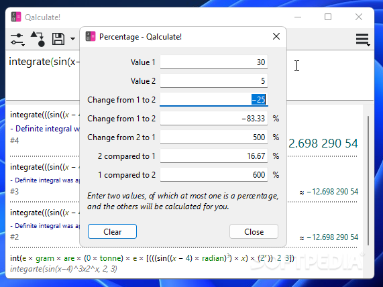Screen dimensions: 383x287
Task: Click the floppy disk store icon
Action: [58, 39]
